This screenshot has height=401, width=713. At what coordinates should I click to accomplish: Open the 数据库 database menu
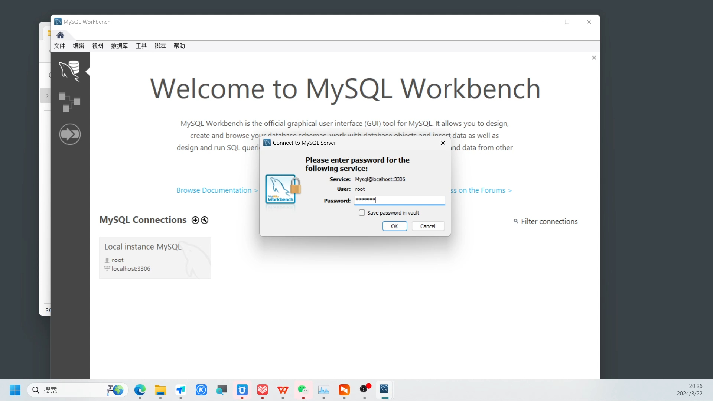120,46
